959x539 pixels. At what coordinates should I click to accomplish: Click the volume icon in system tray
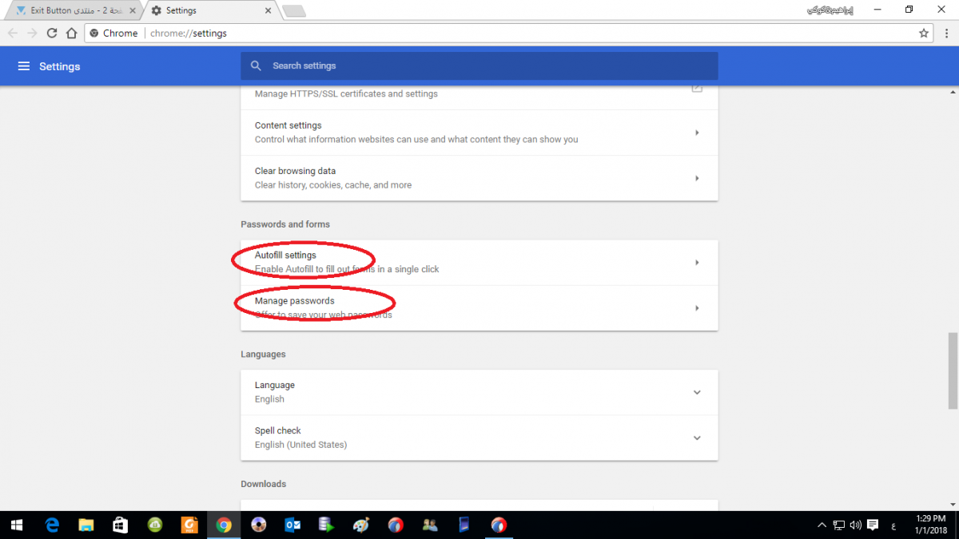(x=855, y=525)
